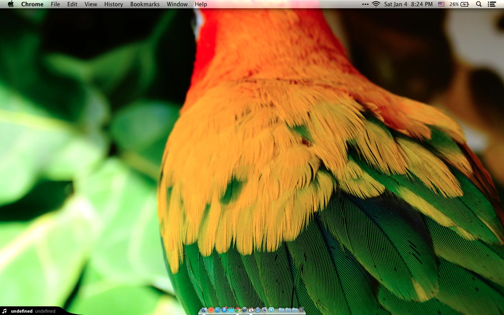Open the View menu
The height and width of the screenshot is (315, 504).
click(91, 4)
